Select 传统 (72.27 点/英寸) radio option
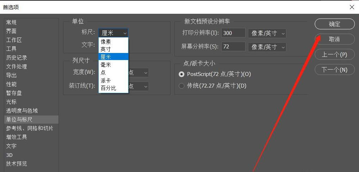Image resolution: width=359 pixels, height=172 pixels. point(182,85)
